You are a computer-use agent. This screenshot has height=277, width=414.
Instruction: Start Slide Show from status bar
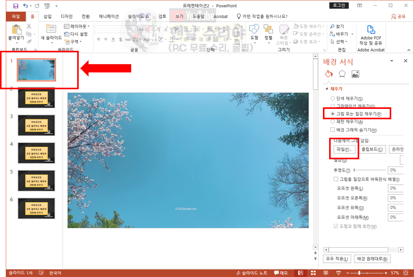click(x=338, y=273)
